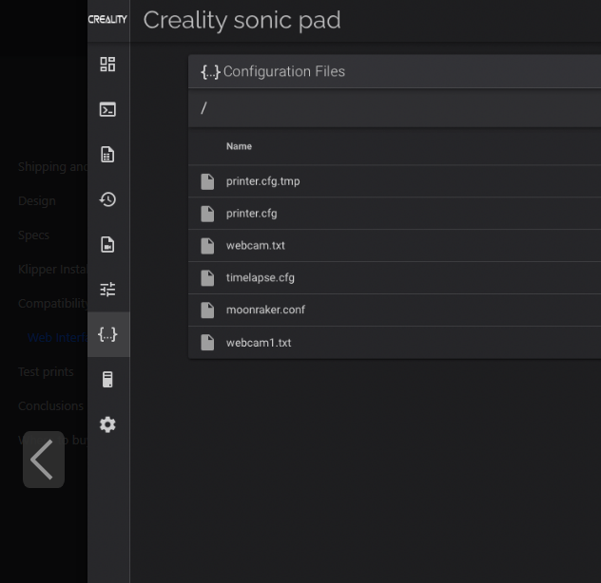This screenshot has width=601, height=583.
Task: Go to Design section link
Action: pyautogui.click(x=37, y=201)
